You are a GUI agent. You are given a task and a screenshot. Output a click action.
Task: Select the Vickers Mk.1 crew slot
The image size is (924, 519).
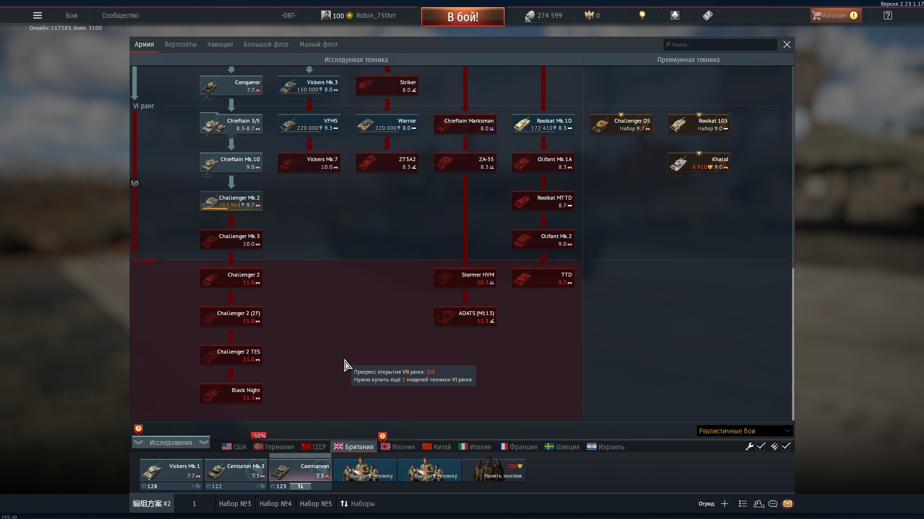coord(171,470)
